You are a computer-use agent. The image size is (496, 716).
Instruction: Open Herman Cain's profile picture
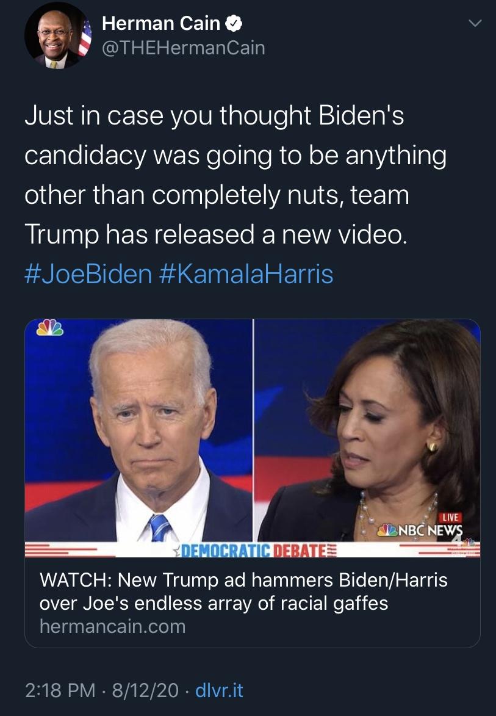click(x=57, y=35)
